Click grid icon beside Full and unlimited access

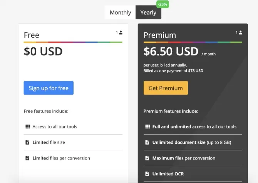147,126
